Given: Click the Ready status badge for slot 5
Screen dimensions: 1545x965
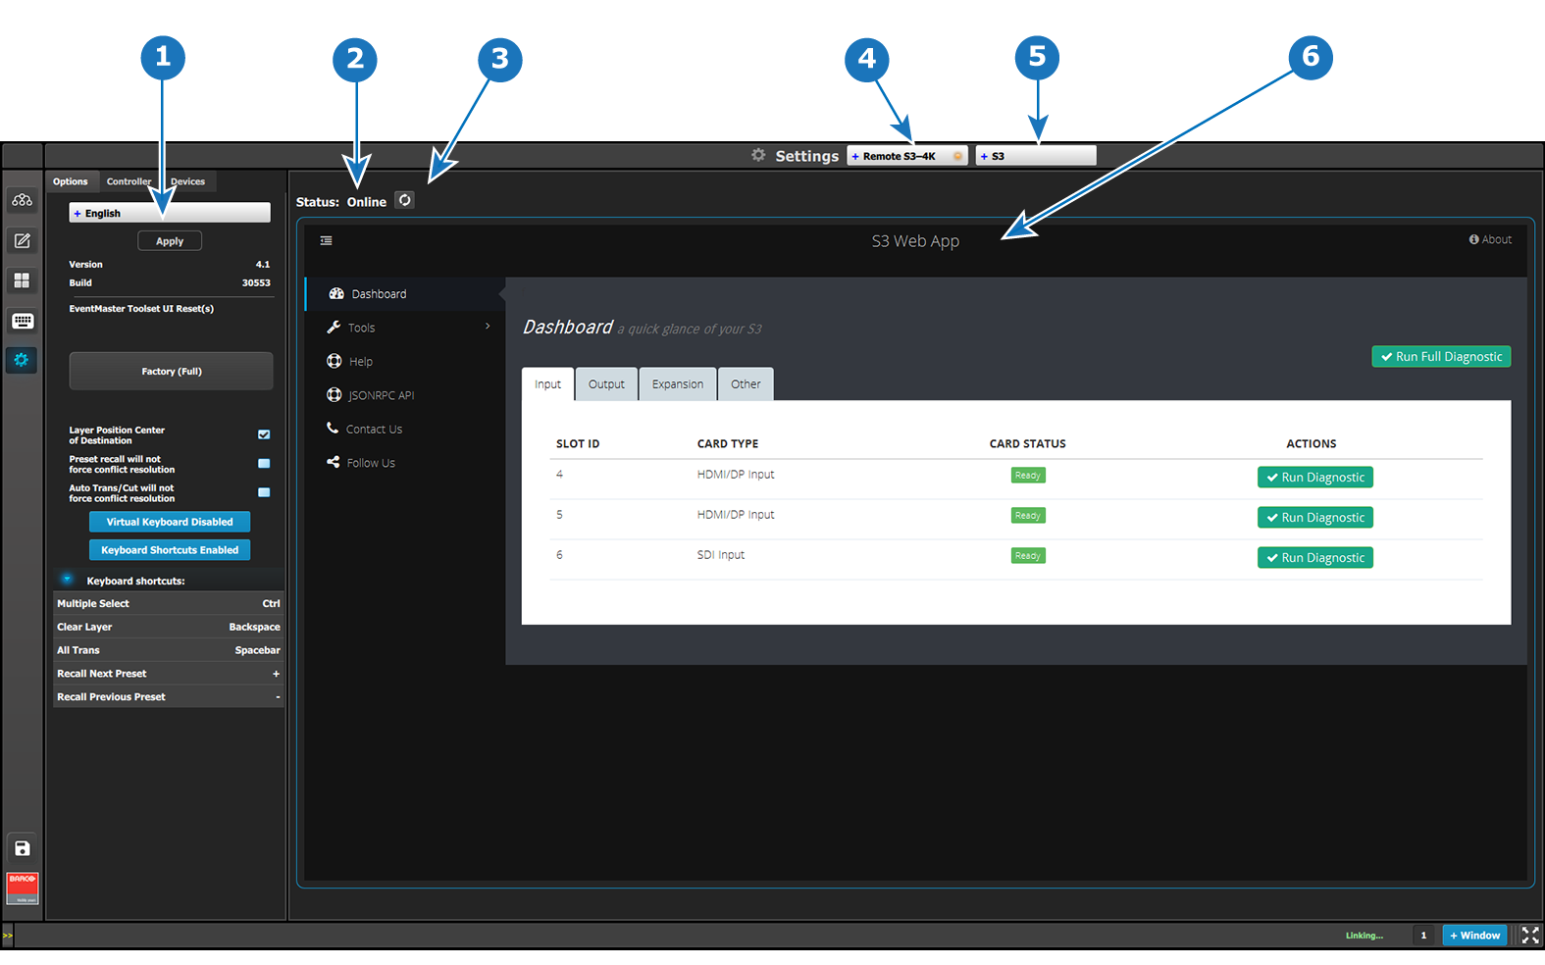Looking at the screenshot, I should coord(1028,516).
